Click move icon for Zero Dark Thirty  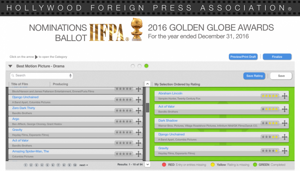[x=138, y=110]
